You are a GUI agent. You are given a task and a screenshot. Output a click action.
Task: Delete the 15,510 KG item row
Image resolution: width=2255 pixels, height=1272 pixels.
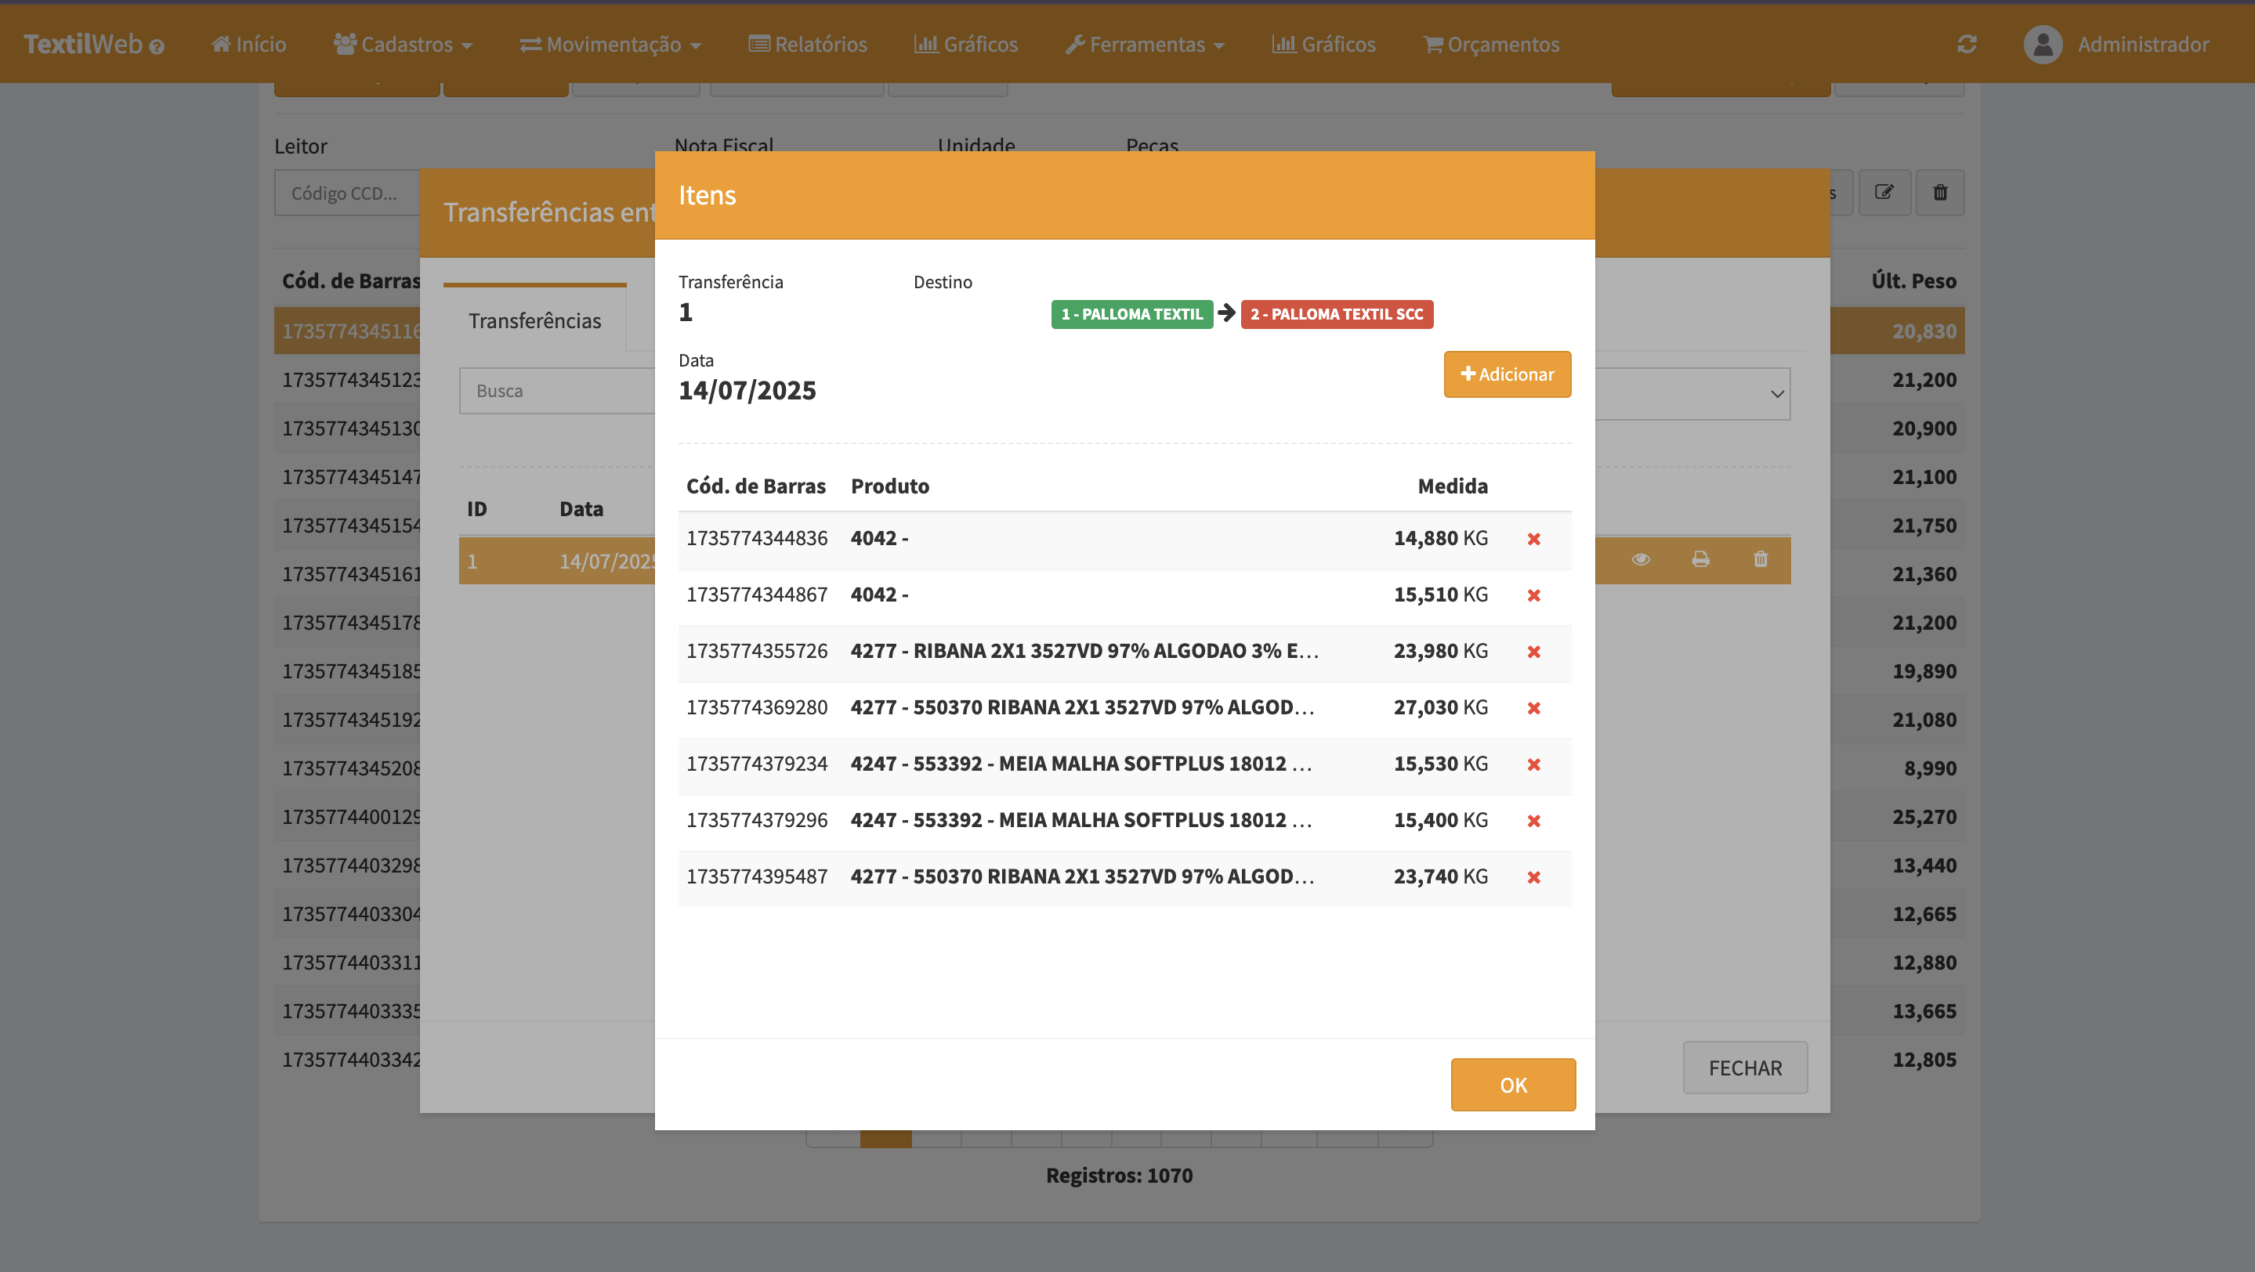pos(1533,595)
